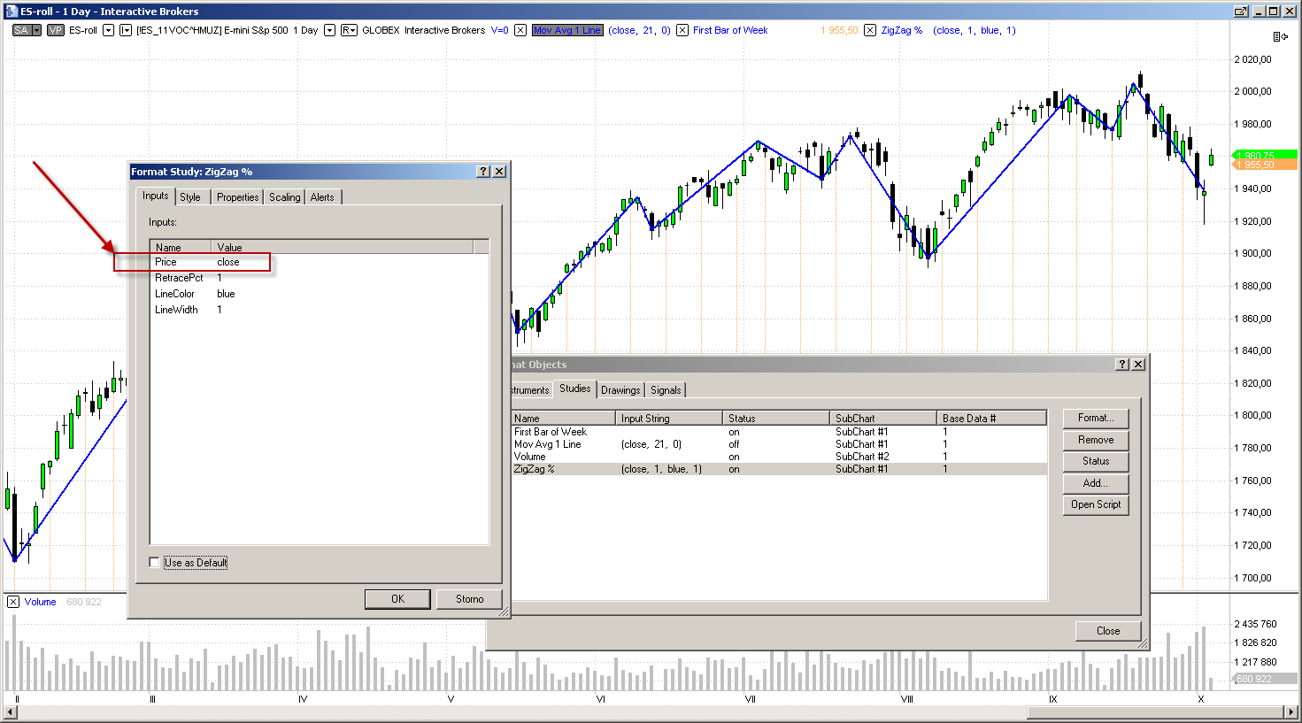Click the Volume study label in the subchart
1302x723 pixels.
[40, 602]
